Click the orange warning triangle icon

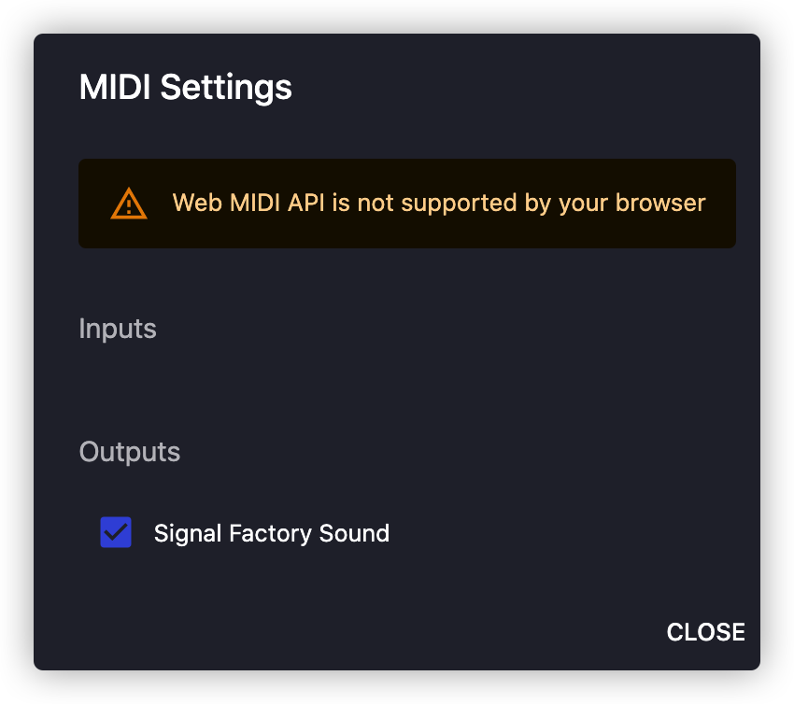click(x=128, y=203)
